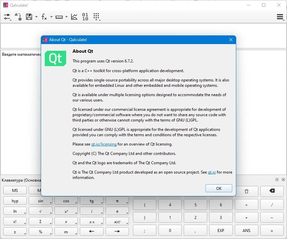Expand the store variable dropdown arrow

point(36,17)
